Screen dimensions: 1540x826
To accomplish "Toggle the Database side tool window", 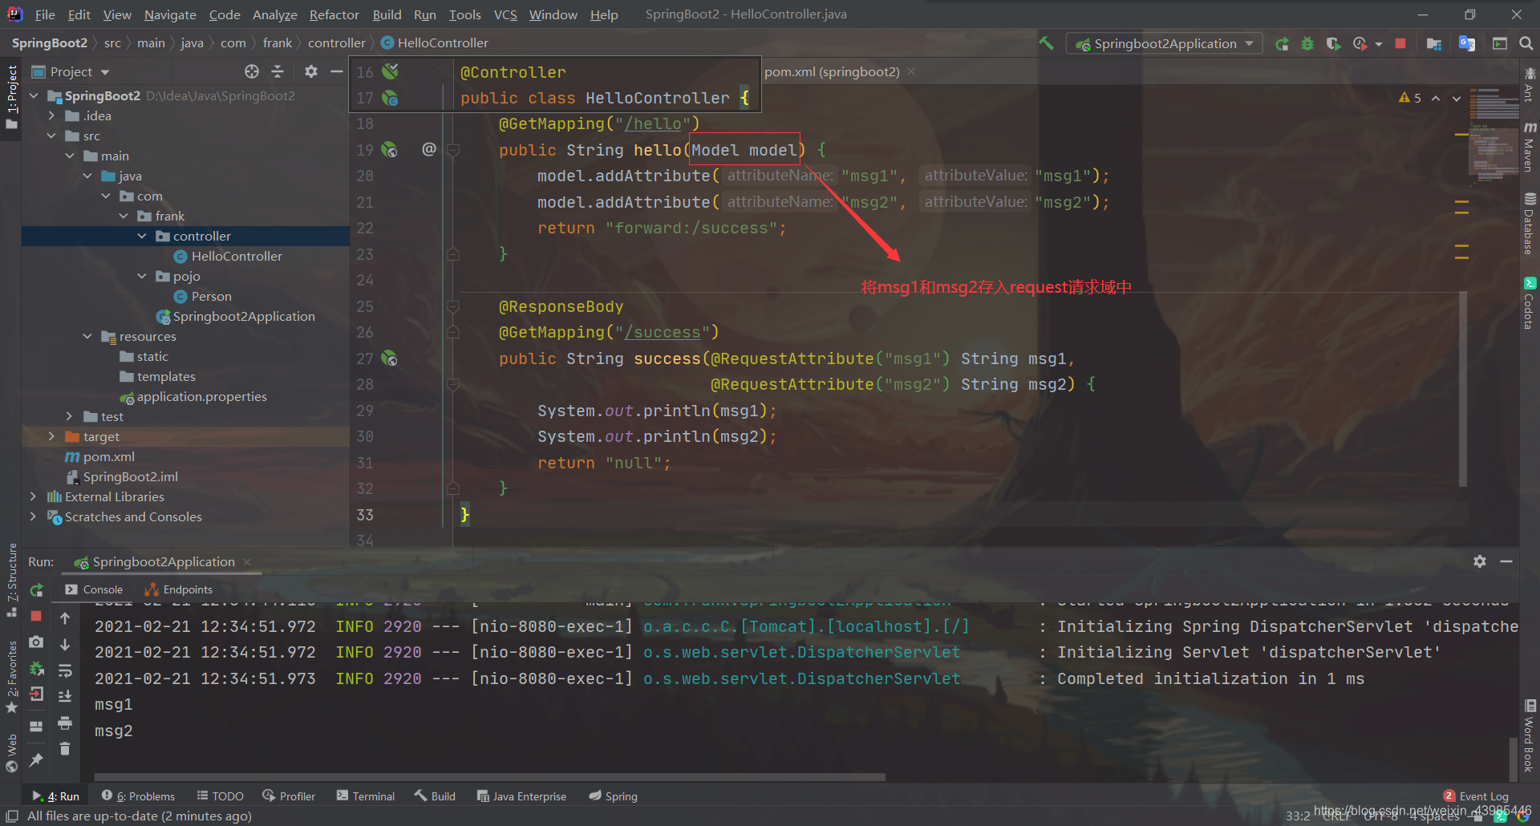I will pyautogui.click(x=1530, y=223).
